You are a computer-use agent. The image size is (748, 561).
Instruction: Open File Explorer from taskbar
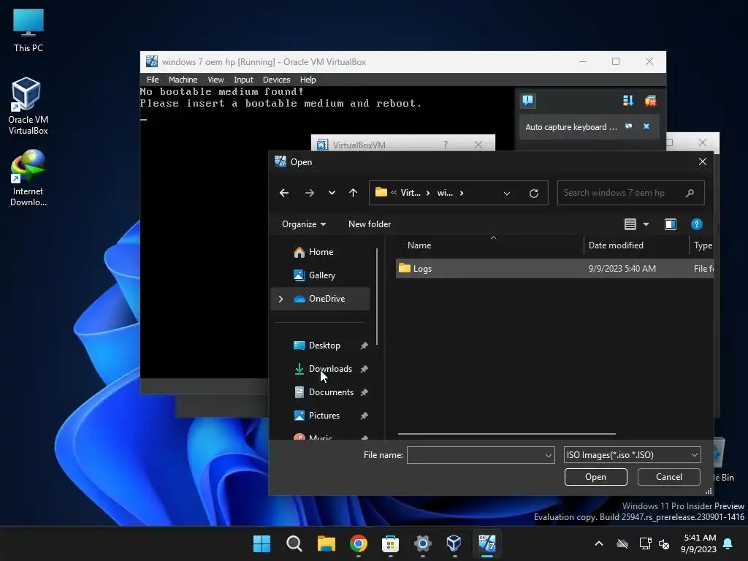(327, 543)
